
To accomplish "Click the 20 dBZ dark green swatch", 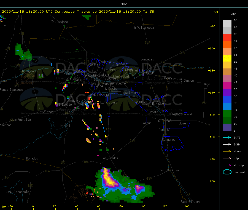I will pos(227,120).
